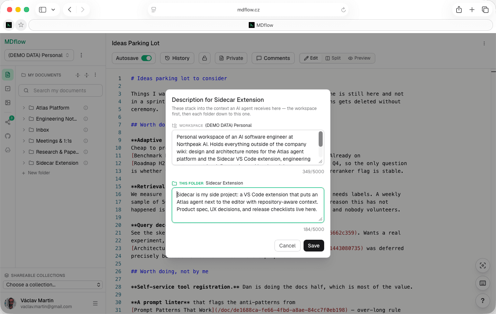Show description info for Sidecar Extension folder
This screenshot has width=496, height=314.
(x=86, y=163)
